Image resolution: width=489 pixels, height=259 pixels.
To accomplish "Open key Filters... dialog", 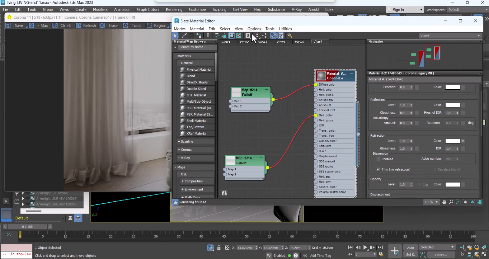I will point(441,255).
